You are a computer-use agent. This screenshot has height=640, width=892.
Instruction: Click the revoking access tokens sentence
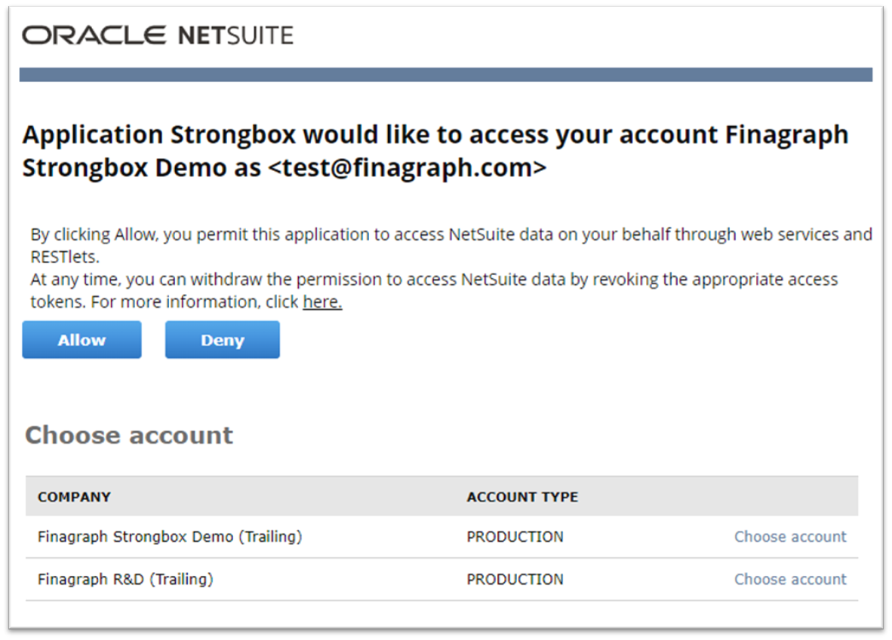point(434,290)
